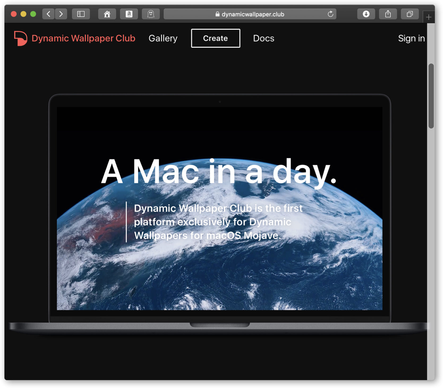Show the Downloads list
Viewport: 443px width, 388px height.
(366, 14)
